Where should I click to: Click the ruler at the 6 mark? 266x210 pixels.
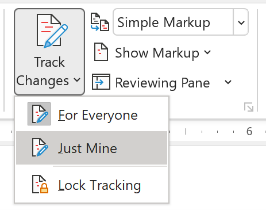point(249,131)
